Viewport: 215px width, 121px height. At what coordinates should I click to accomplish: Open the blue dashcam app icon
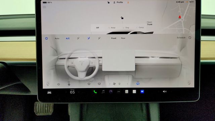coord(142,91)
